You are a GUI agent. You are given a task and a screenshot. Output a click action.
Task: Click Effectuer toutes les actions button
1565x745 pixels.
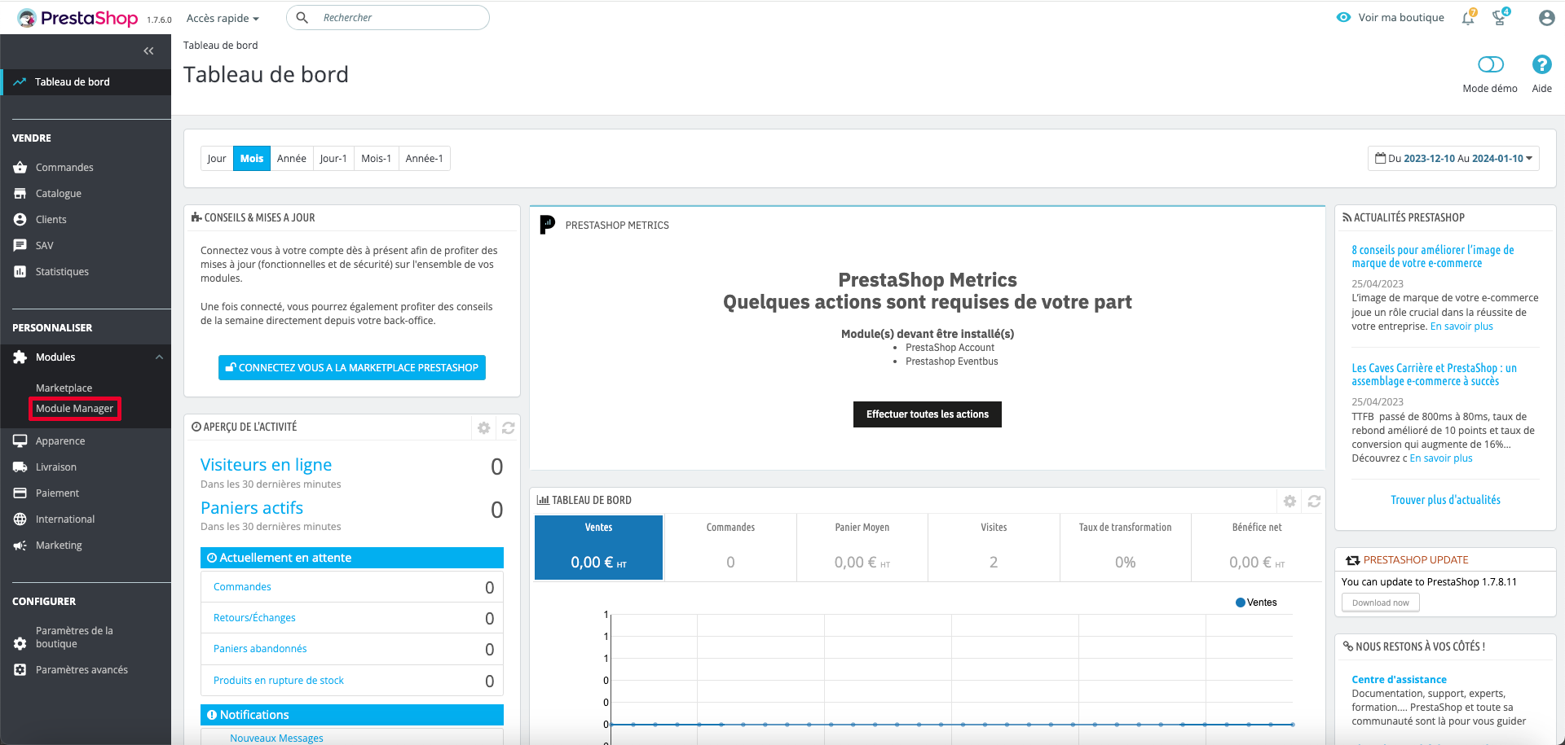[928, 414]
